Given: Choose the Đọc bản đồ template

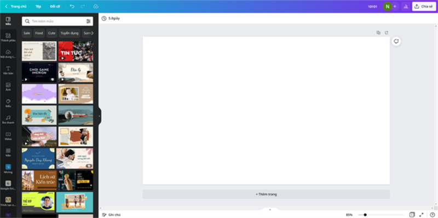Looking at the screenshot, I should 39,115.
